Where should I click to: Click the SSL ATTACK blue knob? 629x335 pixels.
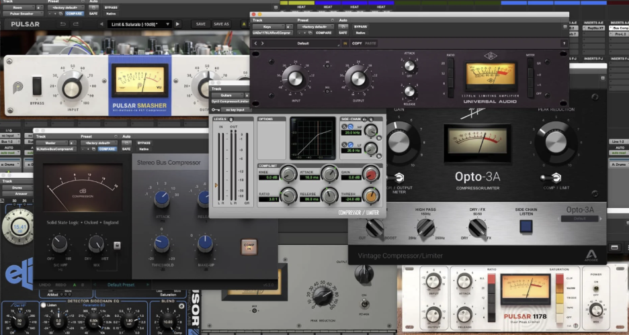point(162,199)
